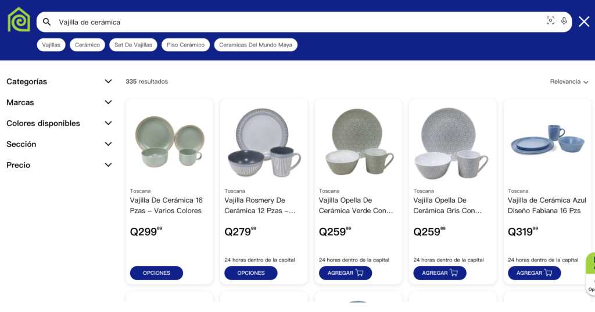Expand the Marcas filter section
The width and height of the screenshot is (595, 312).
click(108, 102)
